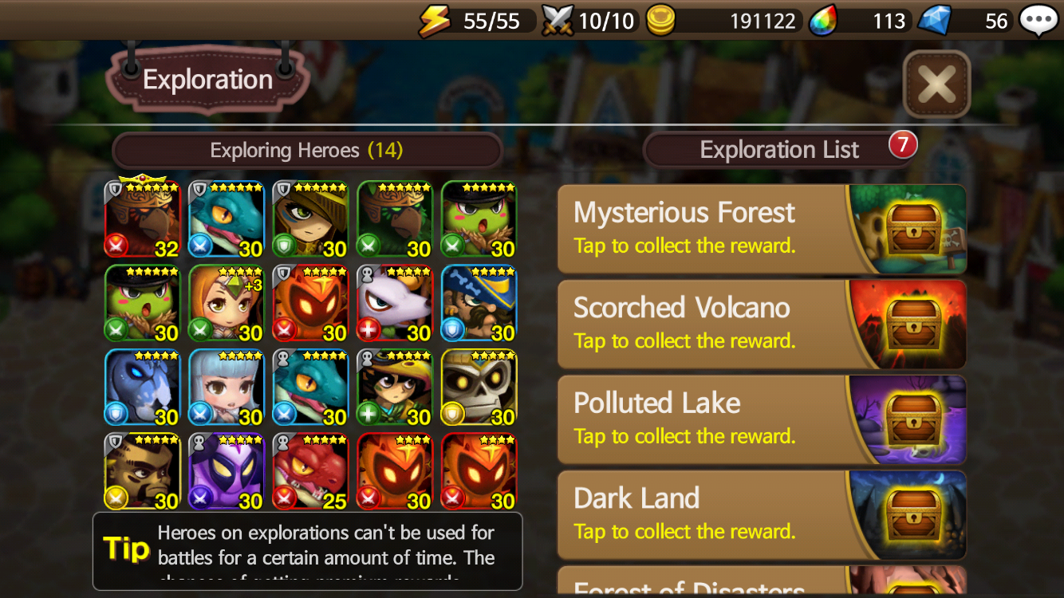This screenshot has width=1064, height=598.
Task: Select the purple masked hero portrait
Action: tap(227, 472)
